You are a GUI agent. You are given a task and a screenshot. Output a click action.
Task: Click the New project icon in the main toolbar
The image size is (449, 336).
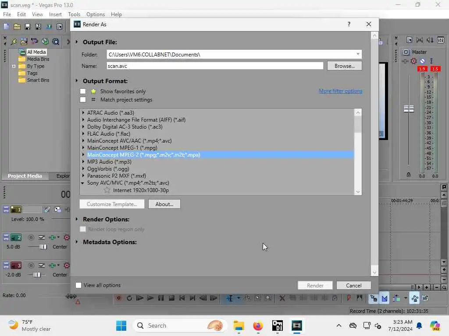[x=6, y=27]
